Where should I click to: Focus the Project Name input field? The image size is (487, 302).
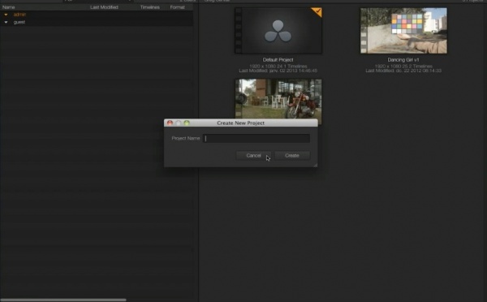click(x=256, y=138)
